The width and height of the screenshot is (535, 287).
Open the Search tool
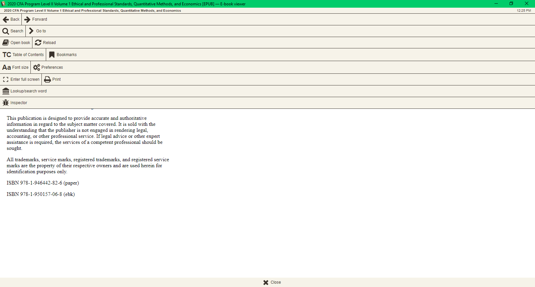tap(13, 31)
